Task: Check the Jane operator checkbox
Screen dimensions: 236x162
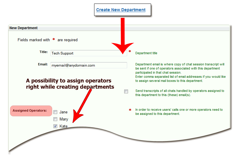Action: [x=55, y=112]
